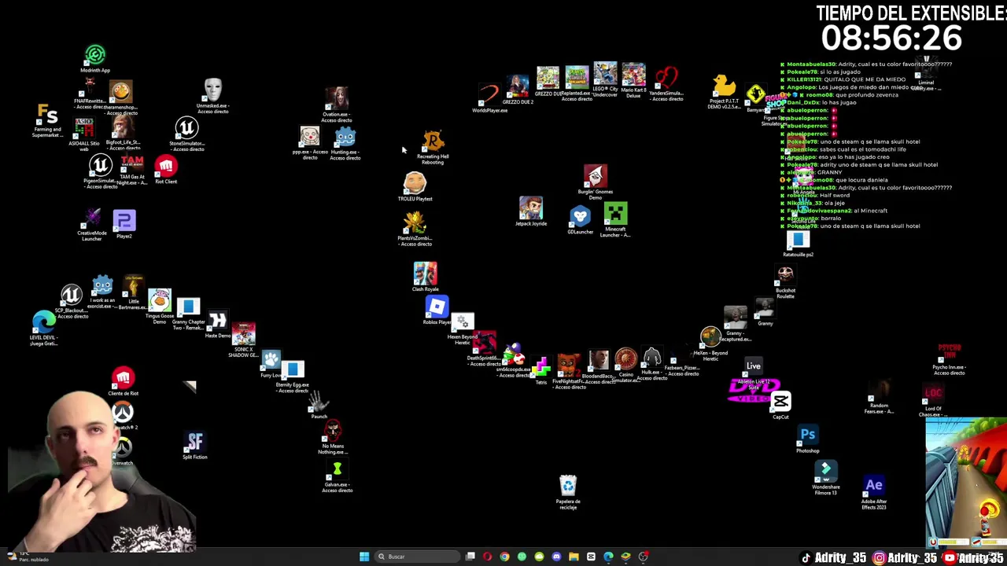
Task: Open Discord from the taskbar
Action: pyautogui.click(x=556, y=557)
